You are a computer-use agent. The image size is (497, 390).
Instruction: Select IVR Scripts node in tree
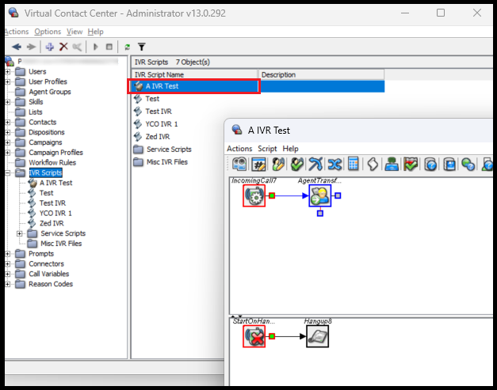pos(45,172)
